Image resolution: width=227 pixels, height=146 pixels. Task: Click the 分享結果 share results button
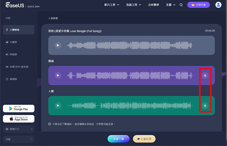tap(144, 139)
